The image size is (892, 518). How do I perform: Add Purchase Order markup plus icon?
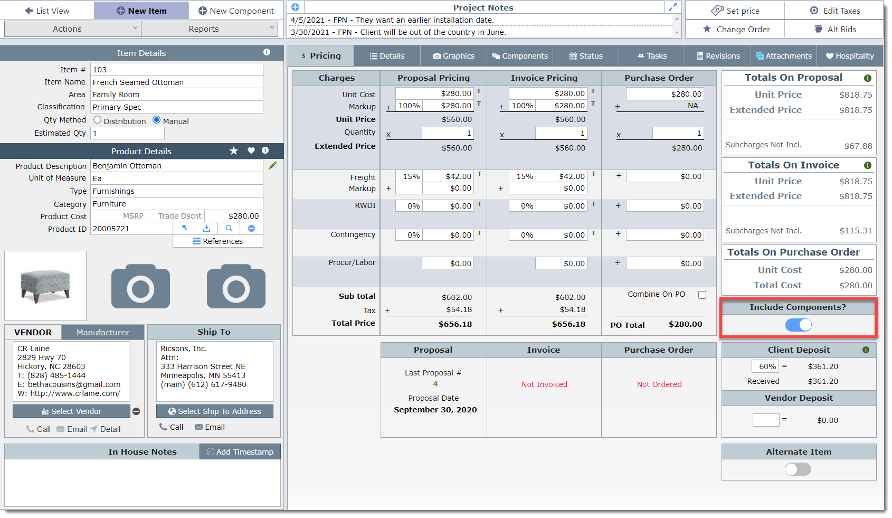pos(618,107)
